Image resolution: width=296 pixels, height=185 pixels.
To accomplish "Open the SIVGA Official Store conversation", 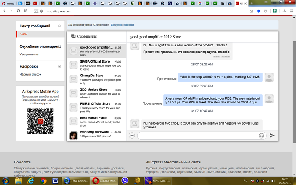I will [x=97, y=65].
